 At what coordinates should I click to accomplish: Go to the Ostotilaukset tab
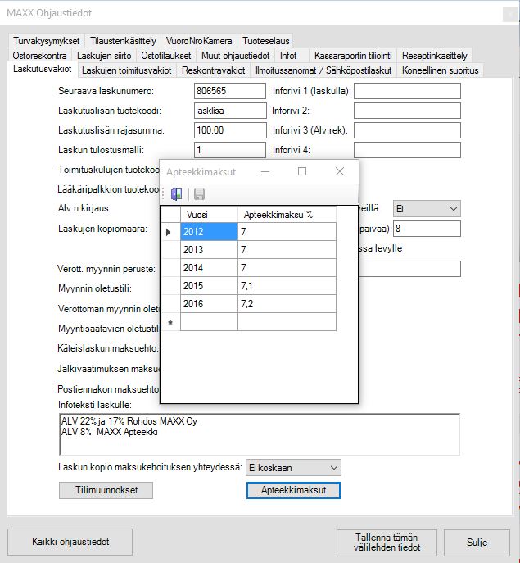pyautogui.click(x=165, y=56)
